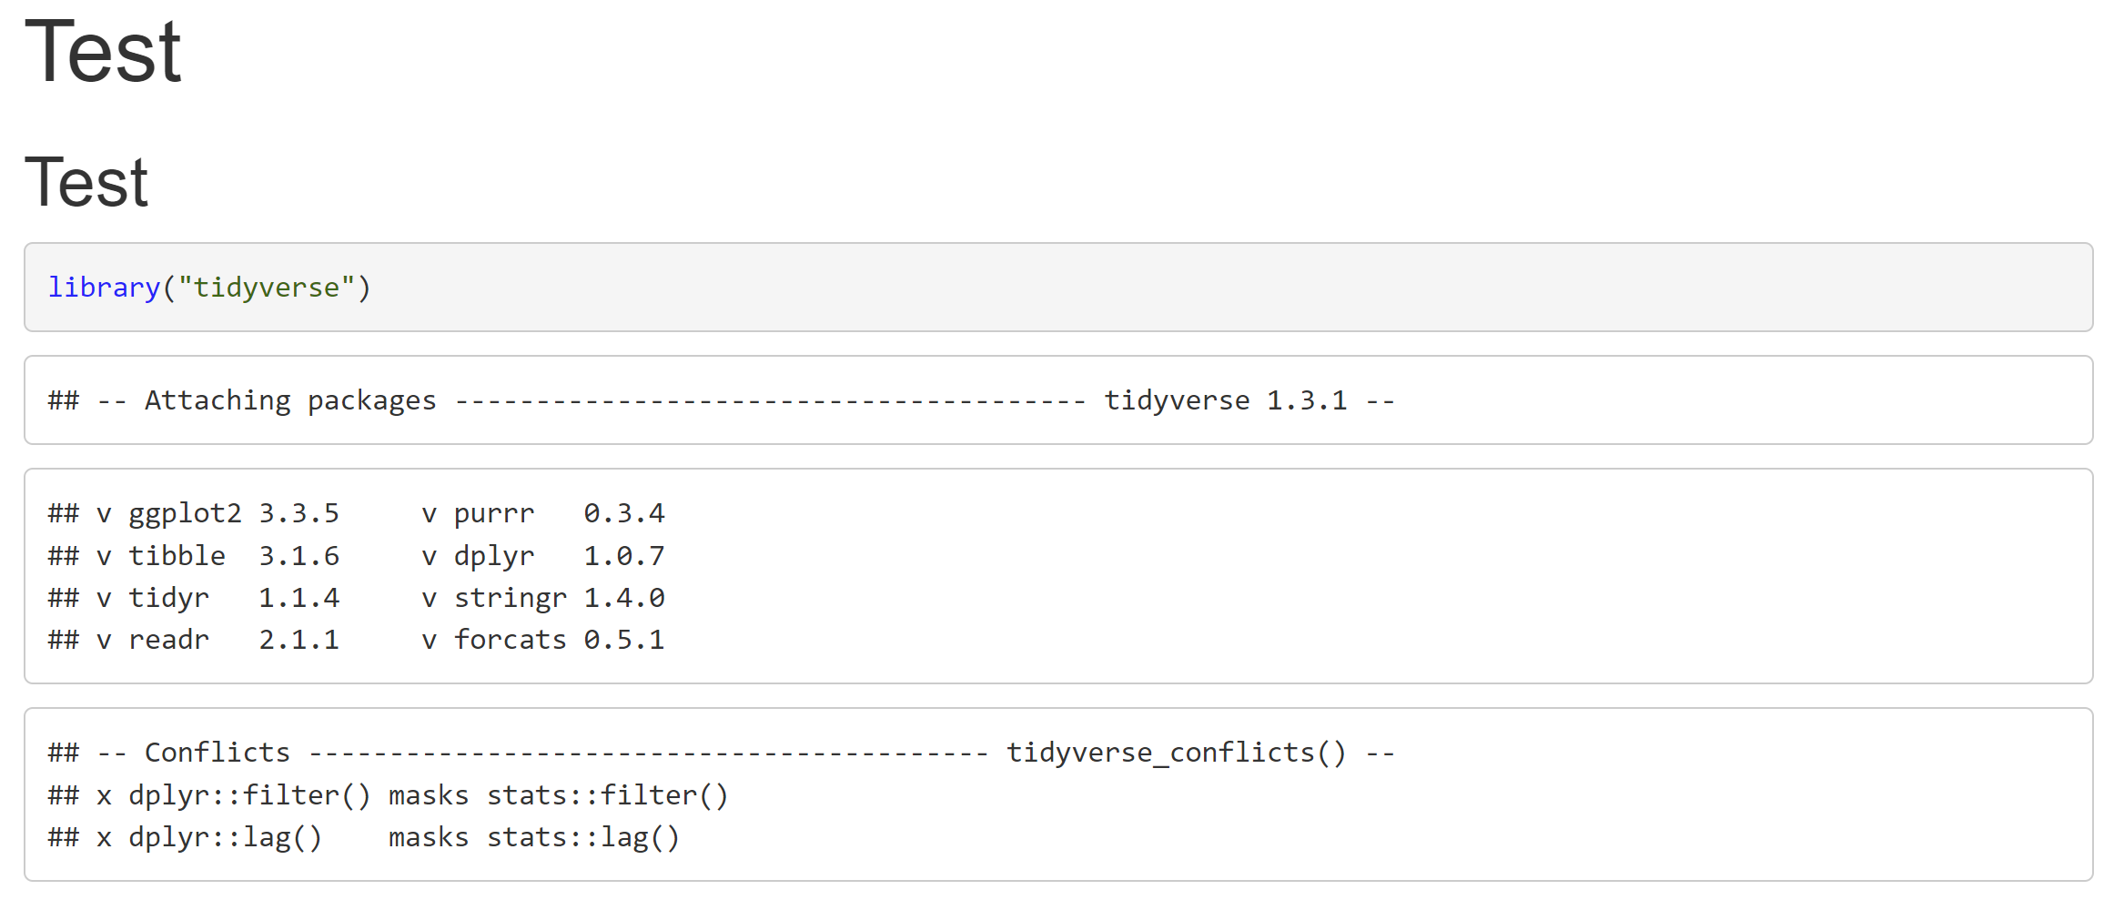This screenshot has width=2124, height=900.
Task: Click the stringr 1.4.0 package entry
Action: tap(559, 598)
